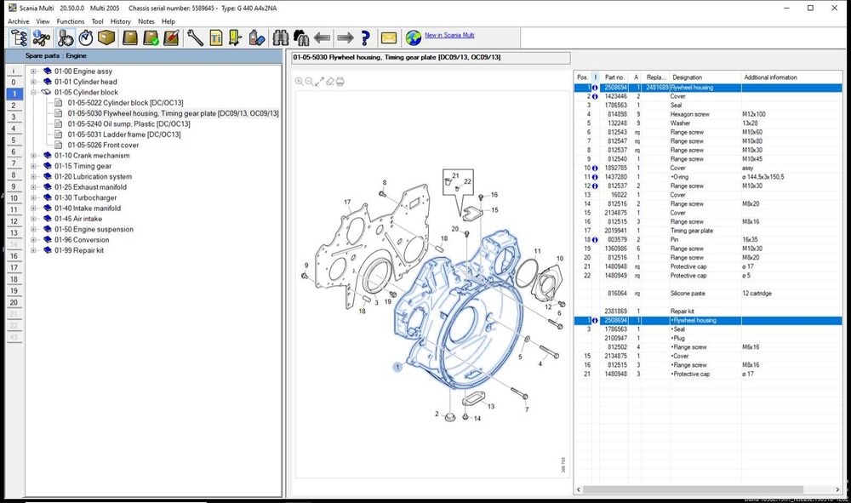Click the info icon on O-ring row
This screenshot has height=503, width=851.
click(x=595, y=177)
